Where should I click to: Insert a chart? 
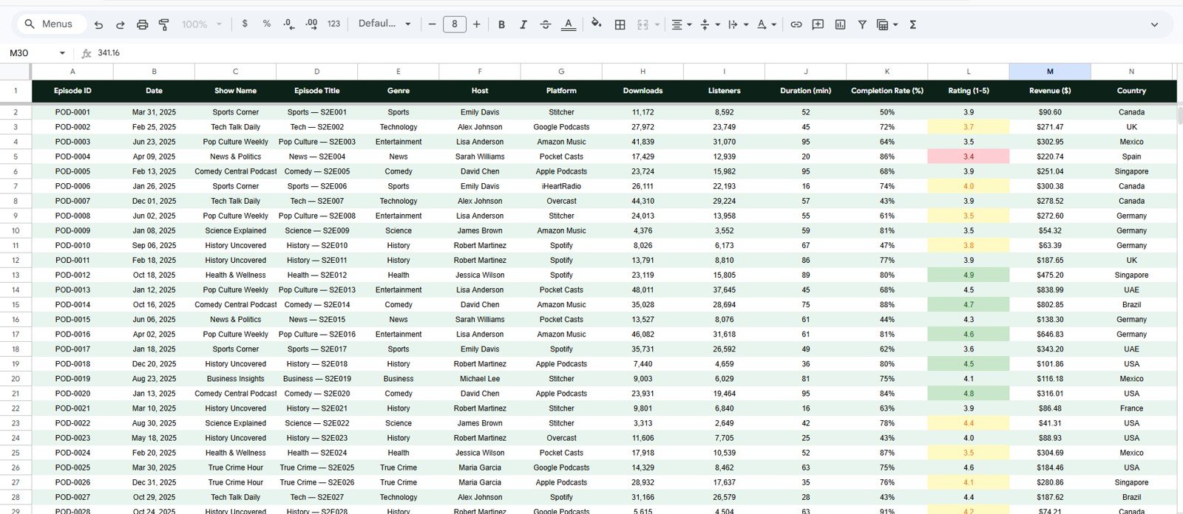840,24
